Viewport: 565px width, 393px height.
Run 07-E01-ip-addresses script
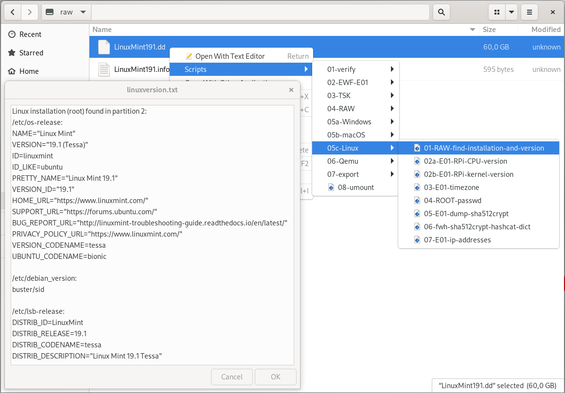[x=478, y=239]
